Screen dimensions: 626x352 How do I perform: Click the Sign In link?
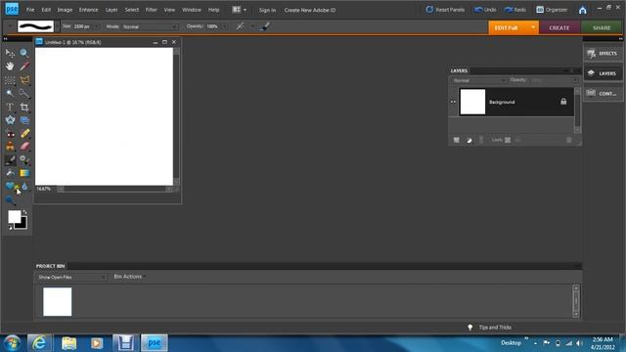267,10
